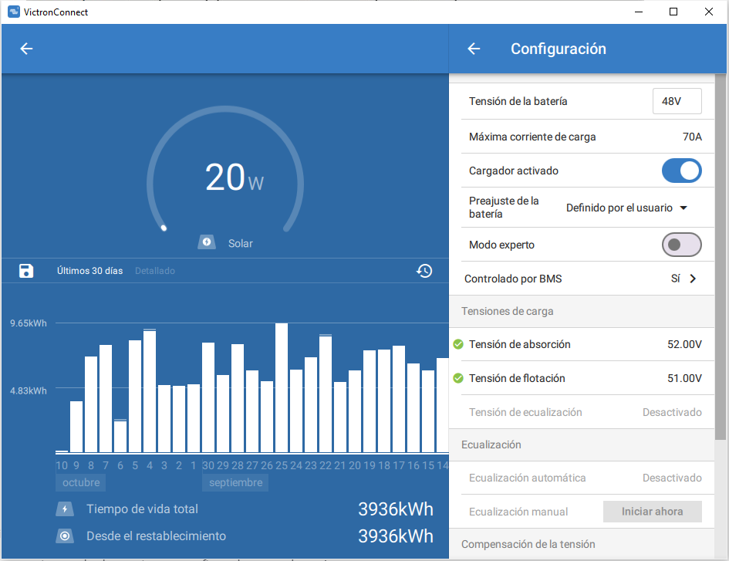This screenshot has height=561, width=729.
Task: Open the history clock icon
Action: [x=424, y=271]
